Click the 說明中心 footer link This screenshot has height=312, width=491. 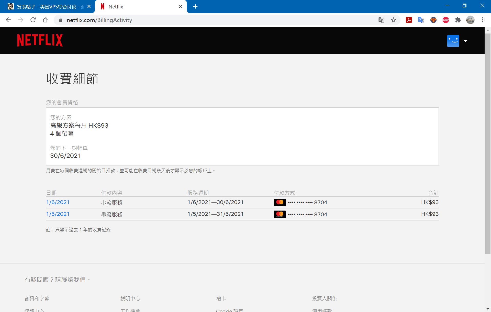(x=130, y=298)
